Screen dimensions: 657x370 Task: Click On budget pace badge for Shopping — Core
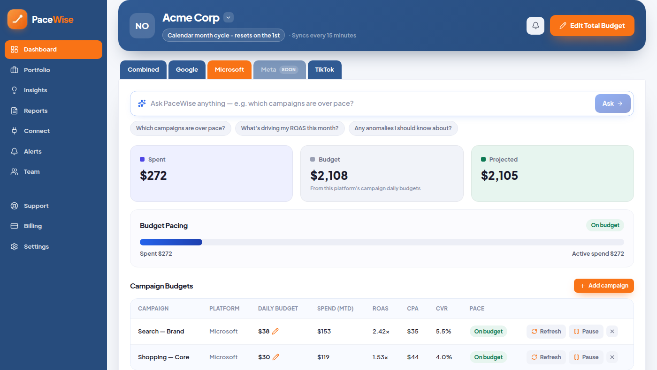point(489,357)
